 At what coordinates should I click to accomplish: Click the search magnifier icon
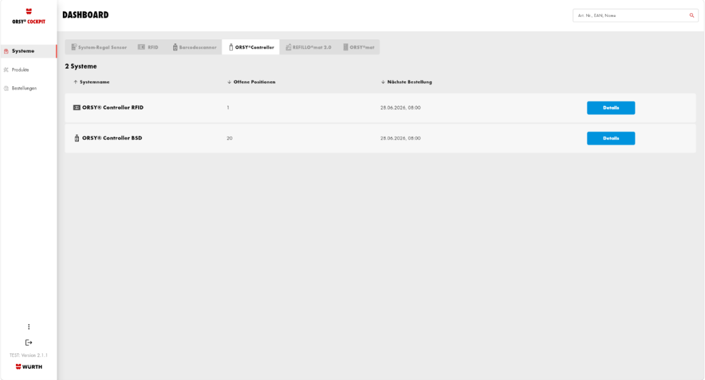[691, 15]
